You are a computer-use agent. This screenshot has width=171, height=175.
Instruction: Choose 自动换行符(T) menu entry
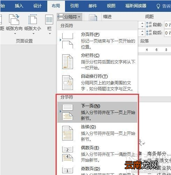point(97,83)
